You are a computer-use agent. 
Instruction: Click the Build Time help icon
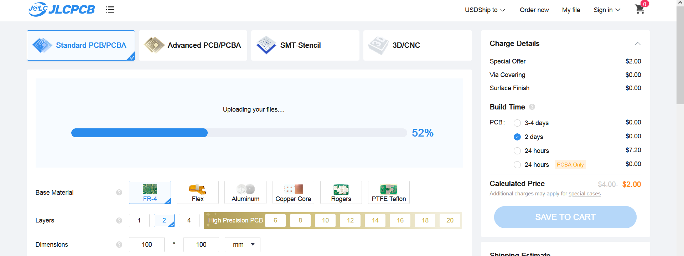[x=532, y=107]
